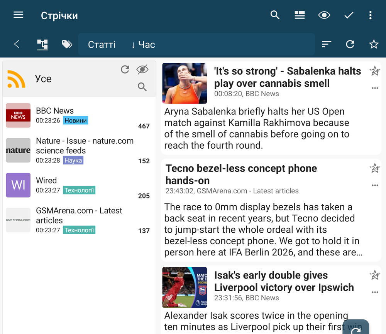Star the Isak Liverpool article
The image size is (386, 334).
click(375, 275)
